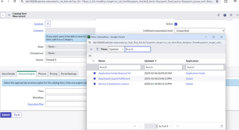Switch to Item Details tab
This screenshot has height=130, width=239.
coord(9,74)
